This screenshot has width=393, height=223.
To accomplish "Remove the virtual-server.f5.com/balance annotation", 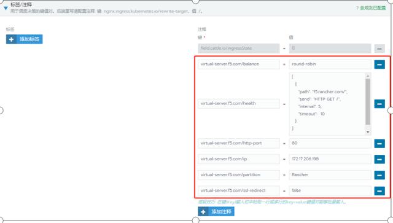I will coord(379,65).
